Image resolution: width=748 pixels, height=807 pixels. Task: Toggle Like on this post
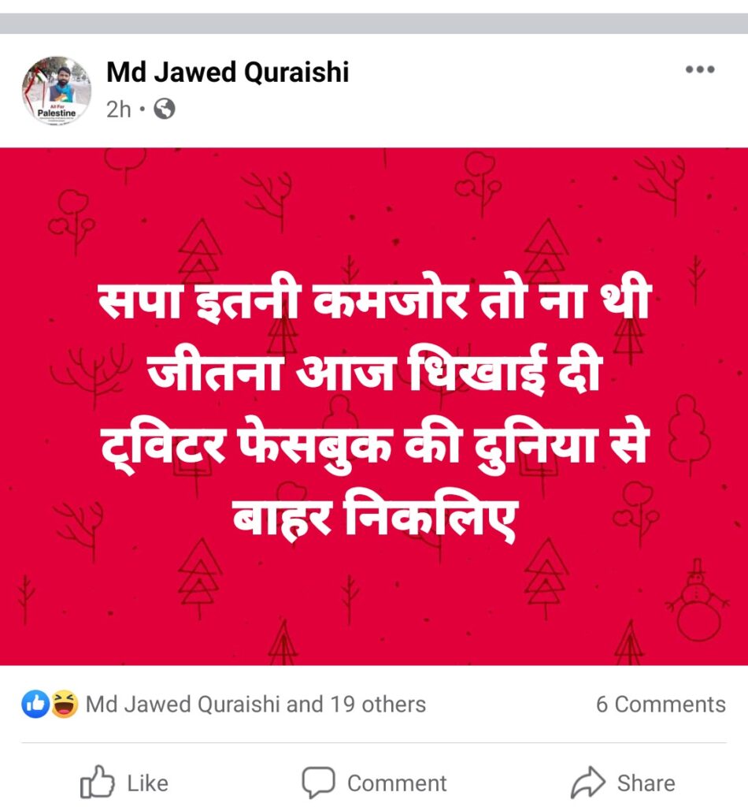click(125, 783)
